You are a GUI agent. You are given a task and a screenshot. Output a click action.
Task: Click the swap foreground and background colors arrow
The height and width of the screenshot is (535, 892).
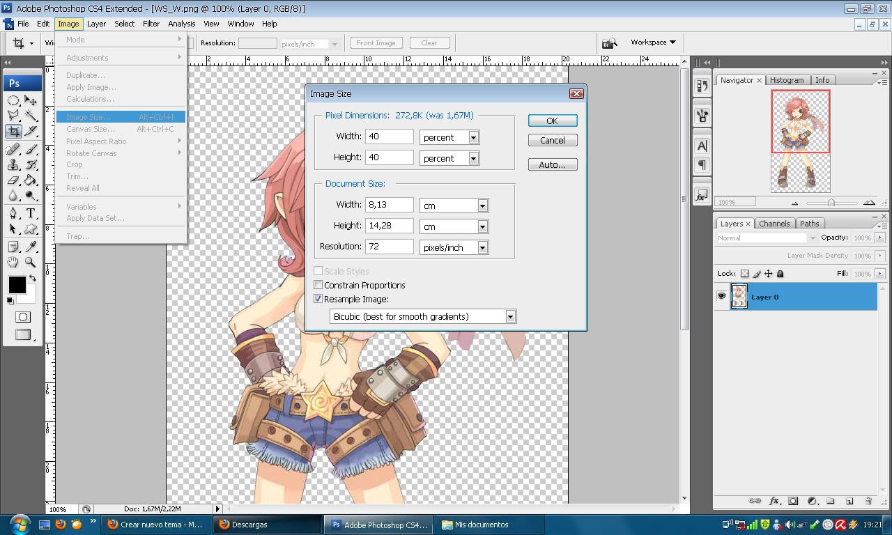33,279
